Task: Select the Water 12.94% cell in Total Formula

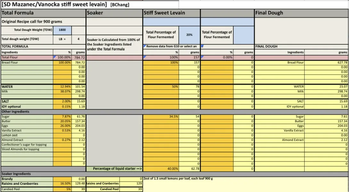Action: coord(62,87)
